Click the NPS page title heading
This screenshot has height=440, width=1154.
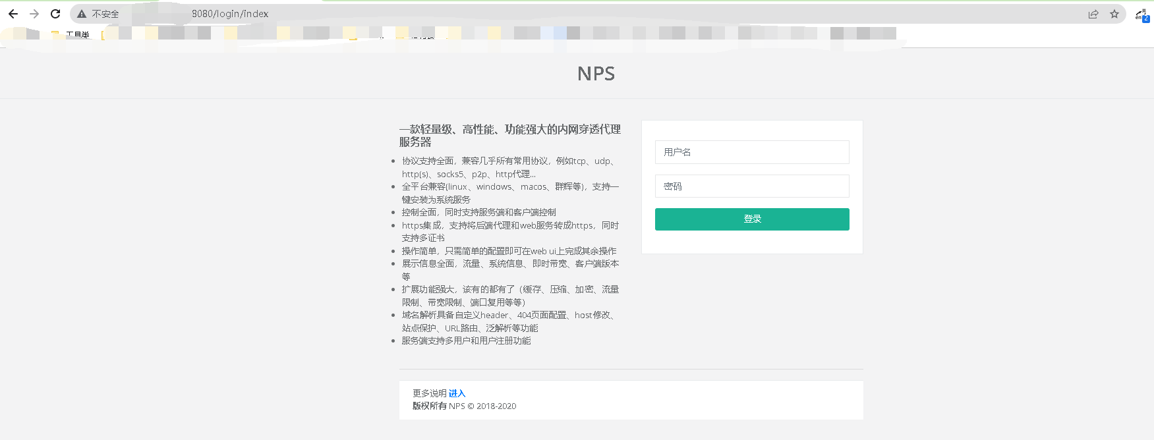[x=596, y=74]
